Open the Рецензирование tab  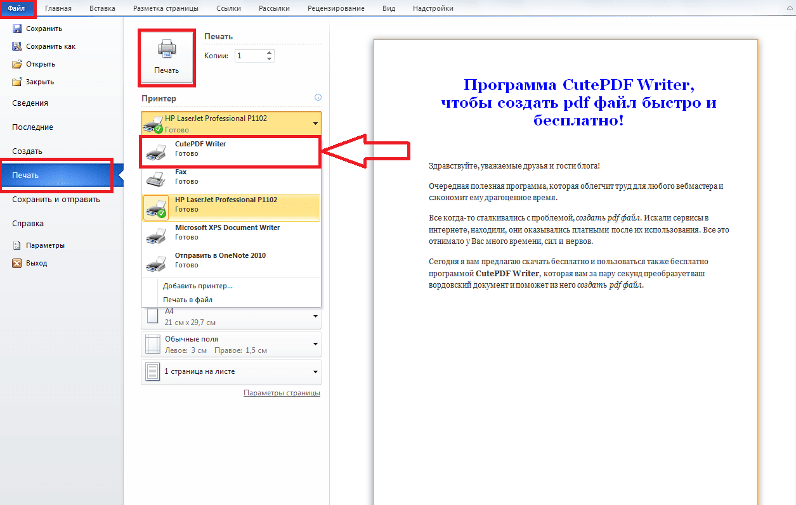336,8
